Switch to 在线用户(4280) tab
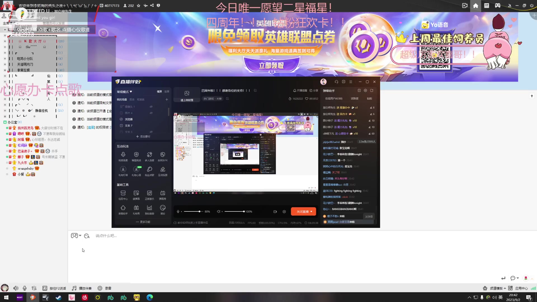 [x=334, y=98]
